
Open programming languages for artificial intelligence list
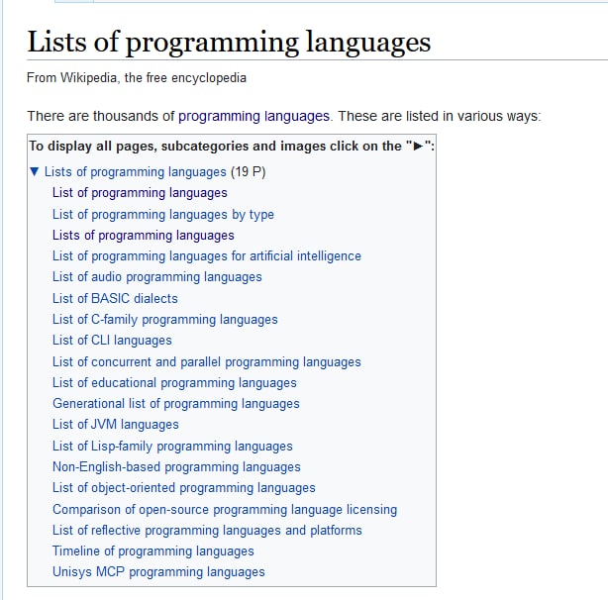click(x=207, y=256)
